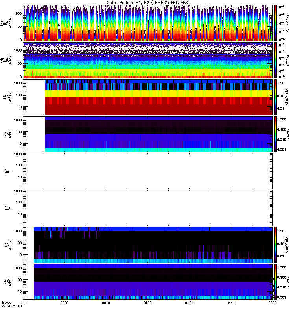Screen dimensions: 295x314
Task: Click the "thc fbk scm1" y-axis title
Action: click(x=7, y=282)
